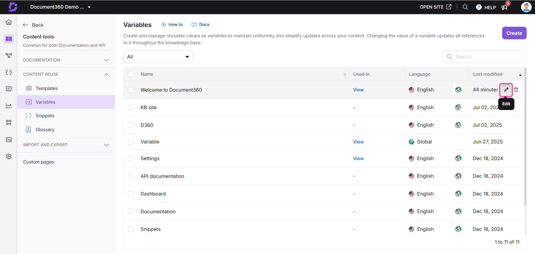Select Variables in Content reuse menu
Image resolution: width=535 pixels, height=254 pixels.
point(66,102)
